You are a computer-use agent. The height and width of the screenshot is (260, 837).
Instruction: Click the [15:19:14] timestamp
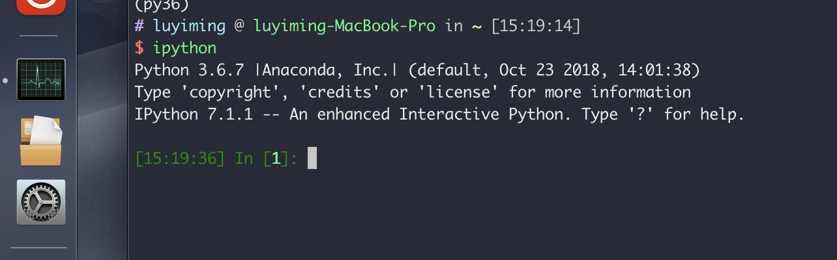pos(535,27)
